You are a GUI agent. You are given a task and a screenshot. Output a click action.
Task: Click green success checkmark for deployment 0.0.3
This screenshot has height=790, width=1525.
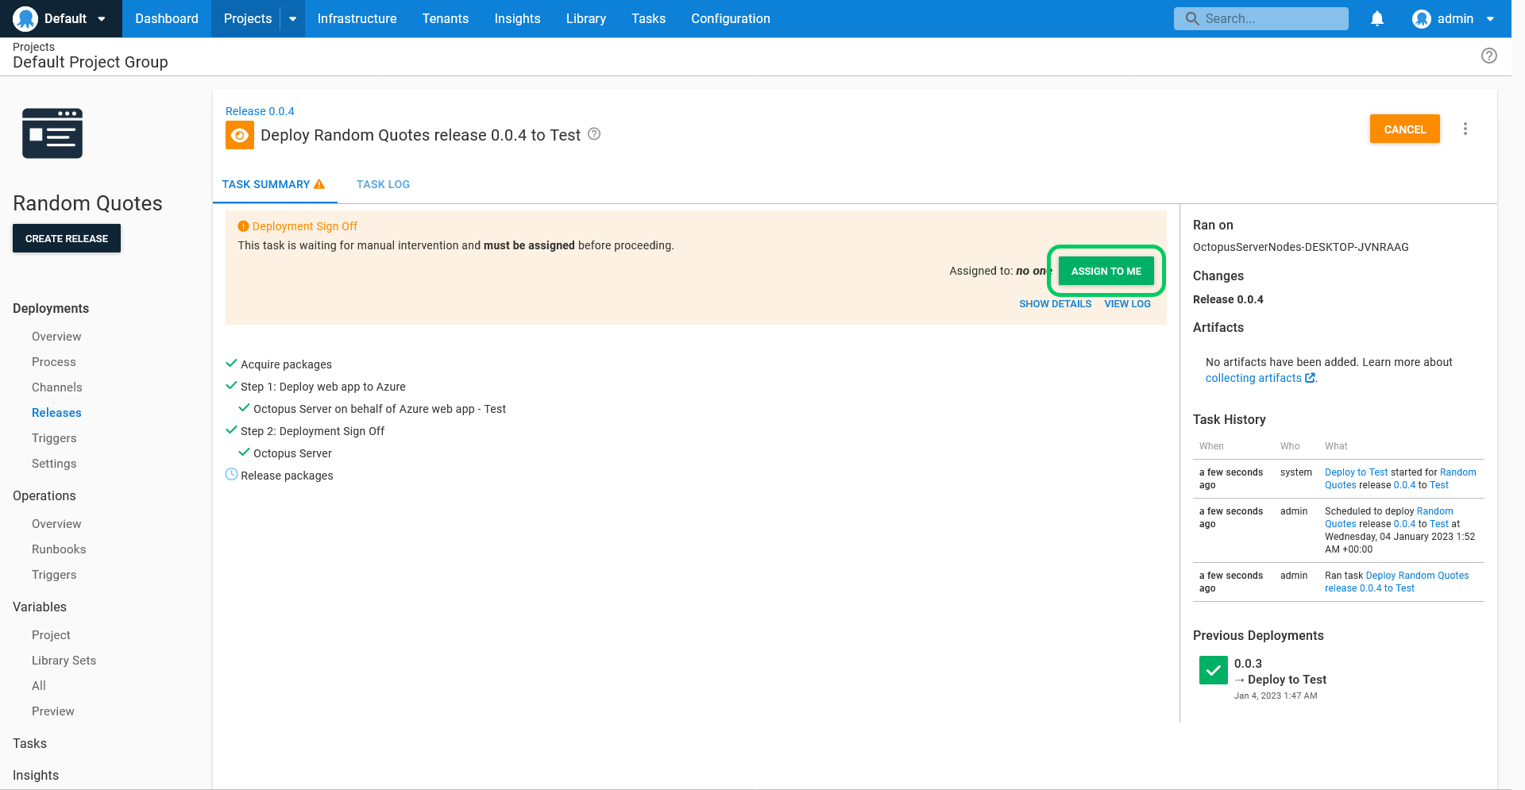point(1214,670)
